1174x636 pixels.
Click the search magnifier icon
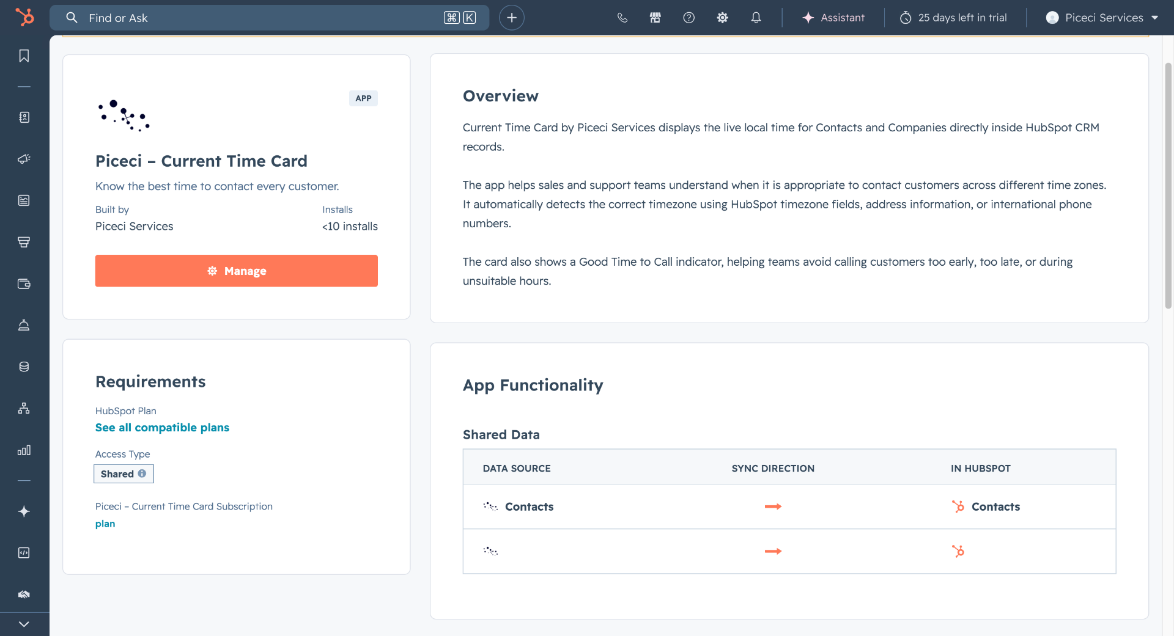(x=72, y=18)
